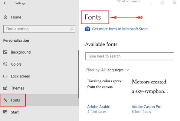Image resolution: width=180 pixels, height=121 pixels.
Task: Focus the Find a setting box
Action: [x=39, y=29]
